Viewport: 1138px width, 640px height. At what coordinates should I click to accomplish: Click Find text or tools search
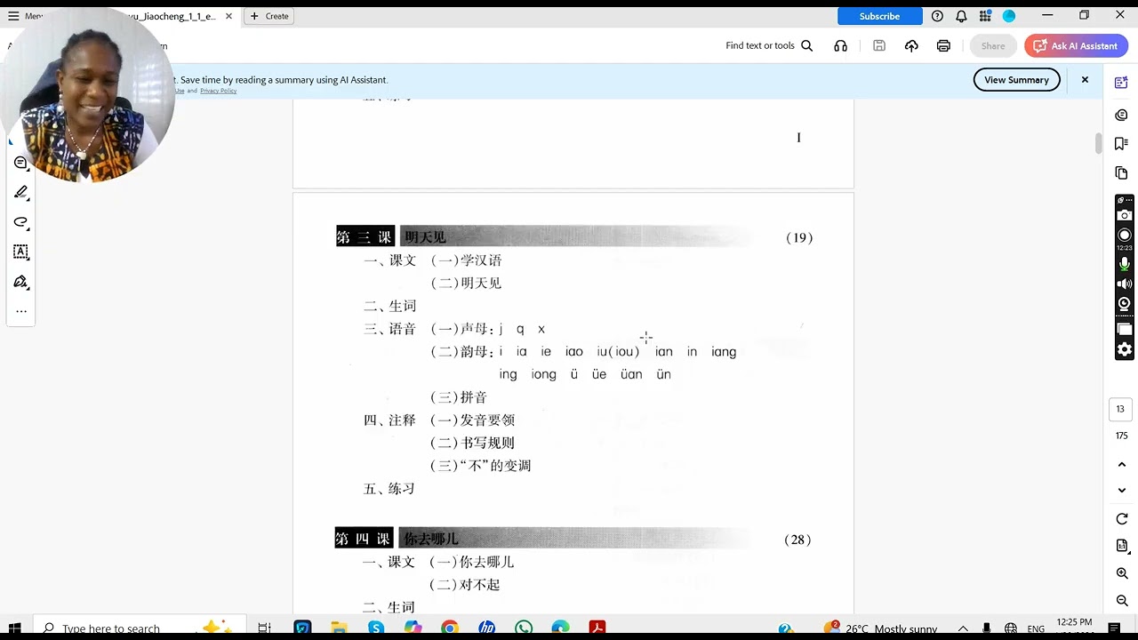point(769,45)
